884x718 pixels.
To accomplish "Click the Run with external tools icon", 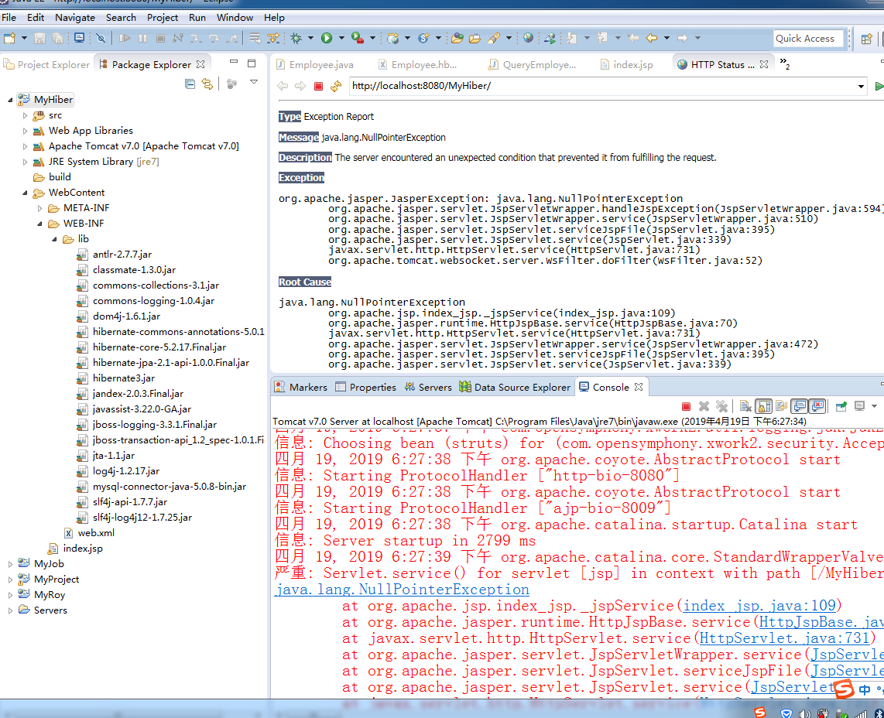I will click(x=358, y=39).
